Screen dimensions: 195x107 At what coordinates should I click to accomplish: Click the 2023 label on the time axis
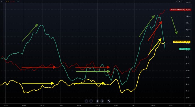click(171, 105)
